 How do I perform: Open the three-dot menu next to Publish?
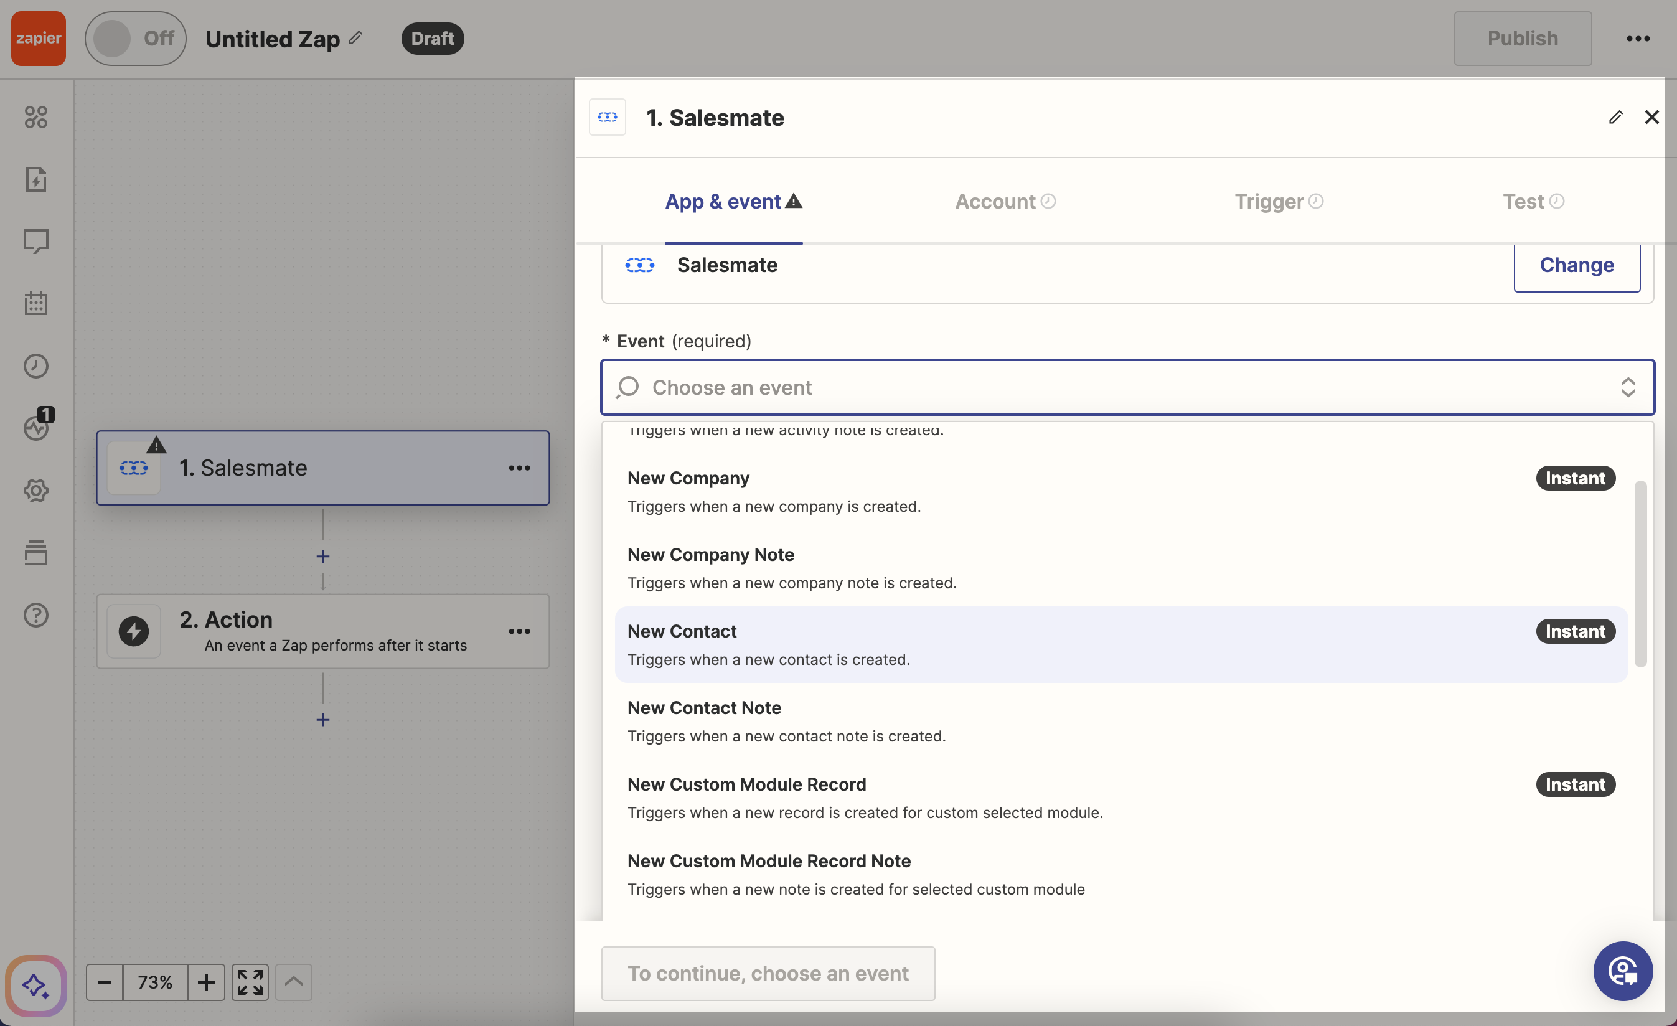pos(1638,38)
